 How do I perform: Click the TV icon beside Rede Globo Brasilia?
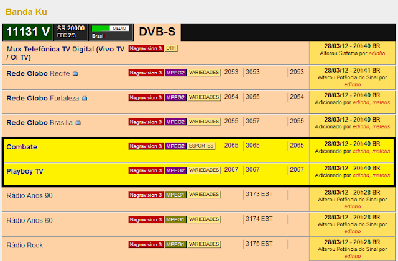(x=78, y=123)
